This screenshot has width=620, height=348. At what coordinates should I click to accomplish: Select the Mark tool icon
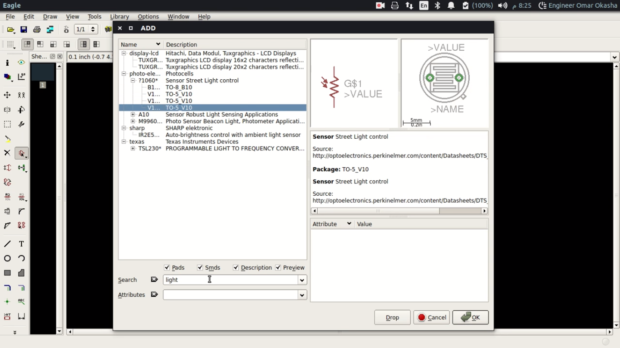(21, 77)
